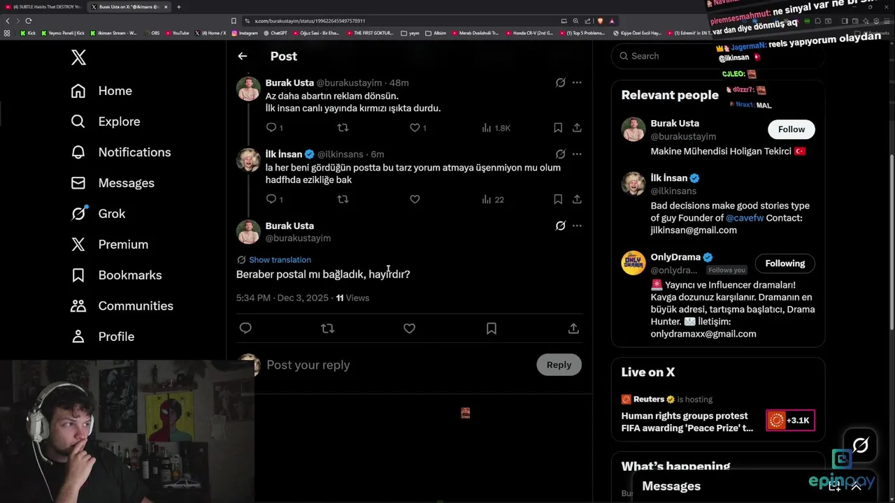Viewport: 895px width, 503px height.
Task: Repost Burak Usta's 48m post
Action: pos(343,128)
